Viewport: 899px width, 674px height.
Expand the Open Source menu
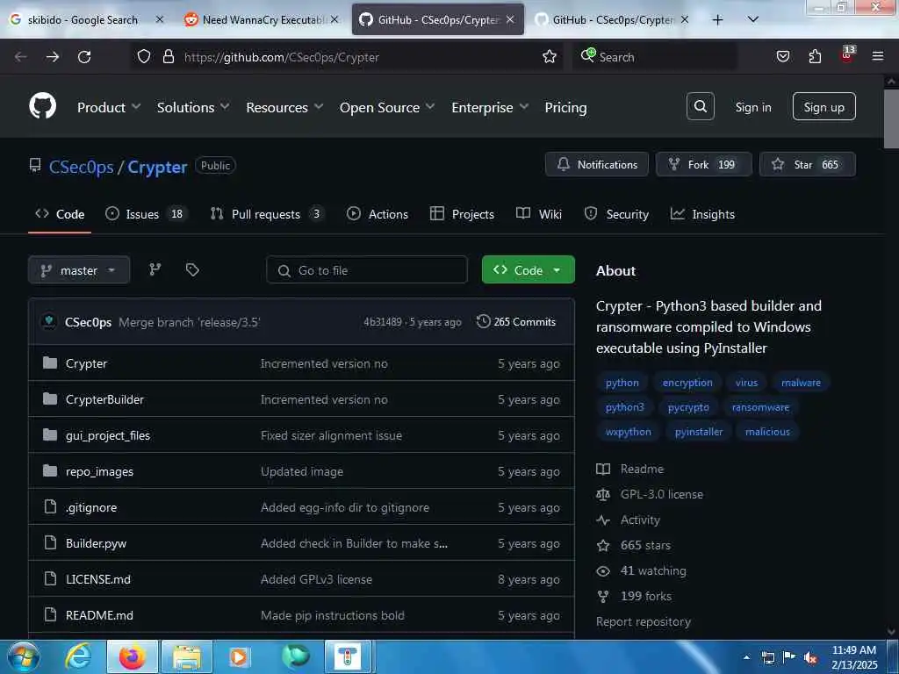pos(387,108)
